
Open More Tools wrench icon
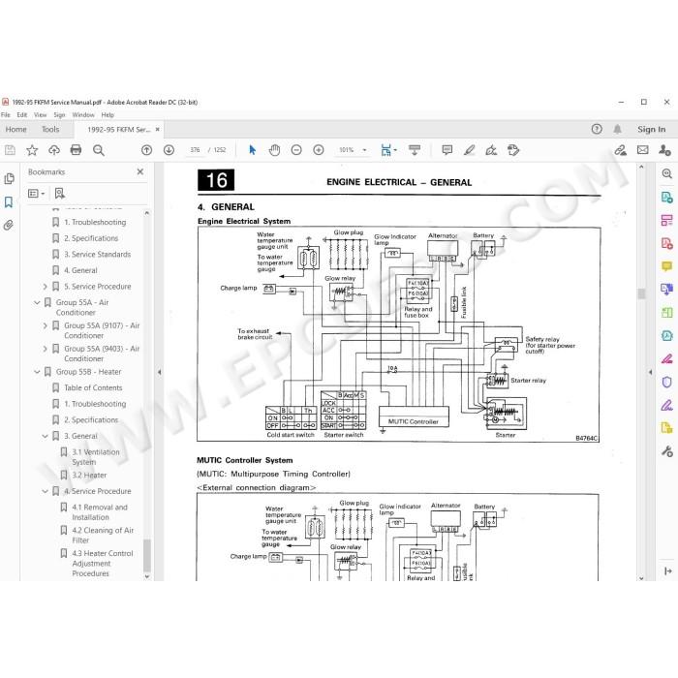pyautogui.click(x=666, y=452)
